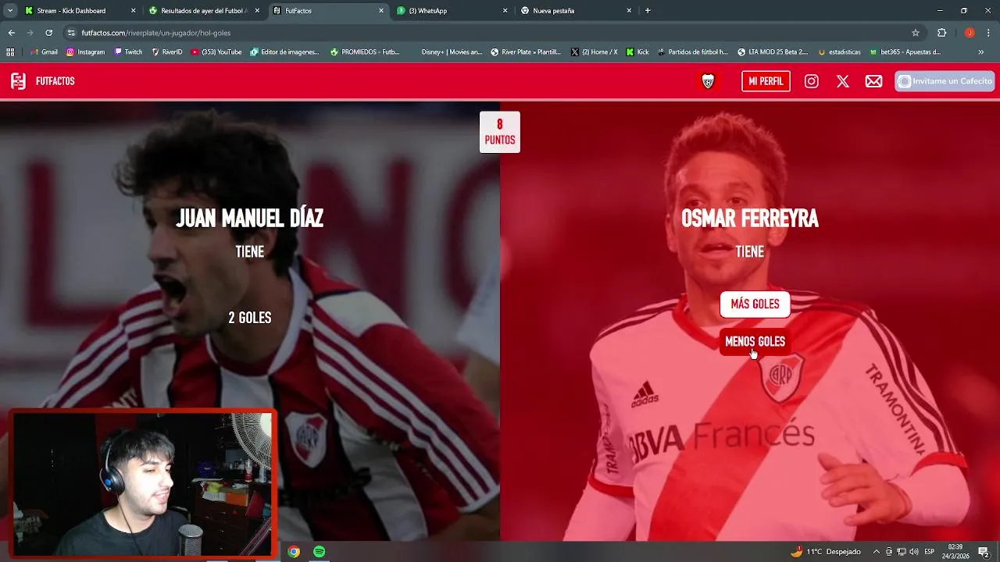This screenshot has width=1000, height=562.
Task: Click the FUTFACTOS header title link
Action: [x=55, y=81]
